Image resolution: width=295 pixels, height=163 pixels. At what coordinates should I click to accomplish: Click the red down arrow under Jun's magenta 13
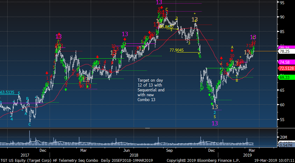(x=125, y=39)
